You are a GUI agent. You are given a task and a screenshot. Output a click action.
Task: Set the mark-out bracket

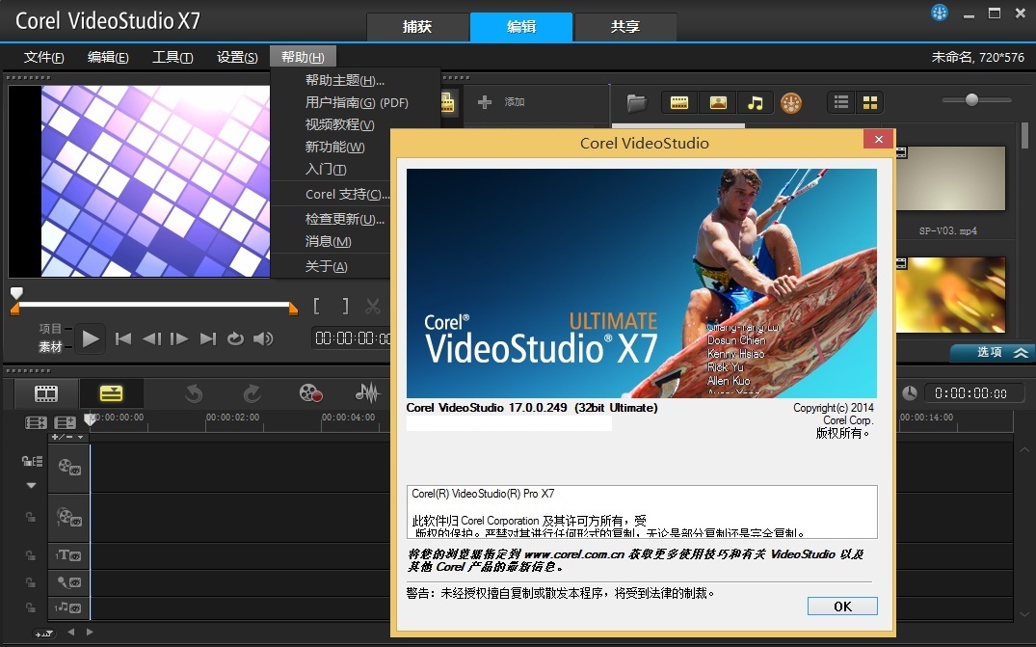pos(345,306)
